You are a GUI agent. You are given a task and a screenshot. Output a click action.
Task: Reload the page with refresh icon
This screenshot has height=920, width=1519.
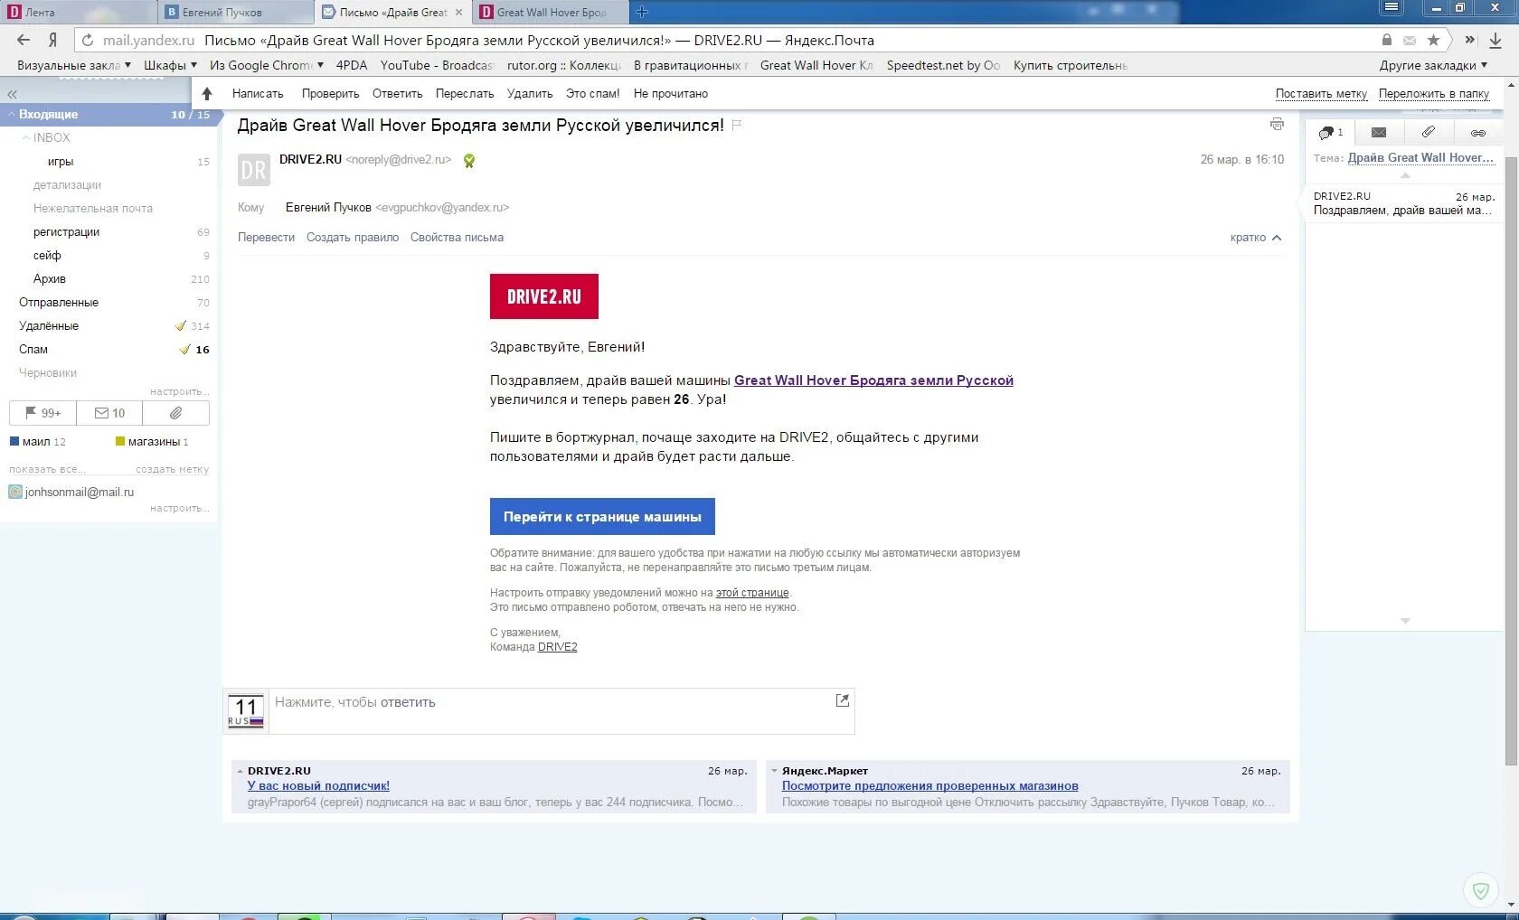pyautogui.click(x=87, y=40)
